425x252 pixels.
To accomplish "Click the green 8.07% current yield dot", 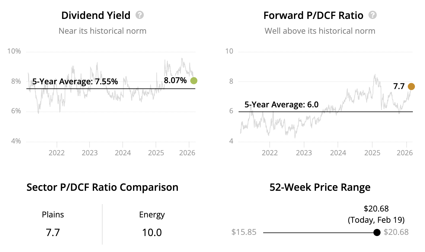I will pos(194,81).
